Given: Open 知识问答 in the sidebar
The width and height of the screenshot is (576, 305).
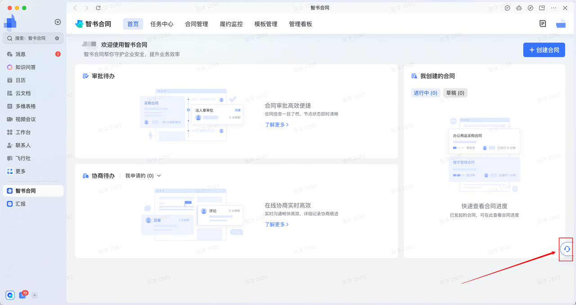Looking at the screenshot, I should (25, 67).
